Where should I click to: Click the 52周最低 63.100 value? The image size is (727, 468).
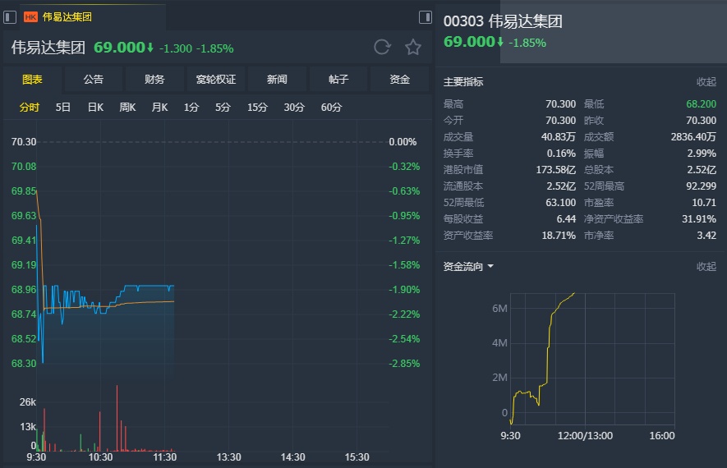tap(560, 203)
